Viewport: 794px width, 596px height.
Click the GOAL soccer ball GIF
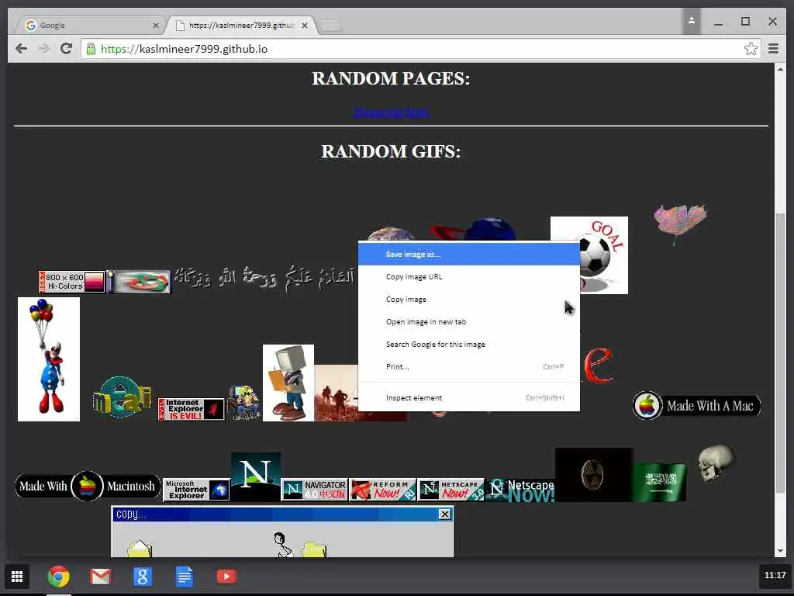click(604, 255)
